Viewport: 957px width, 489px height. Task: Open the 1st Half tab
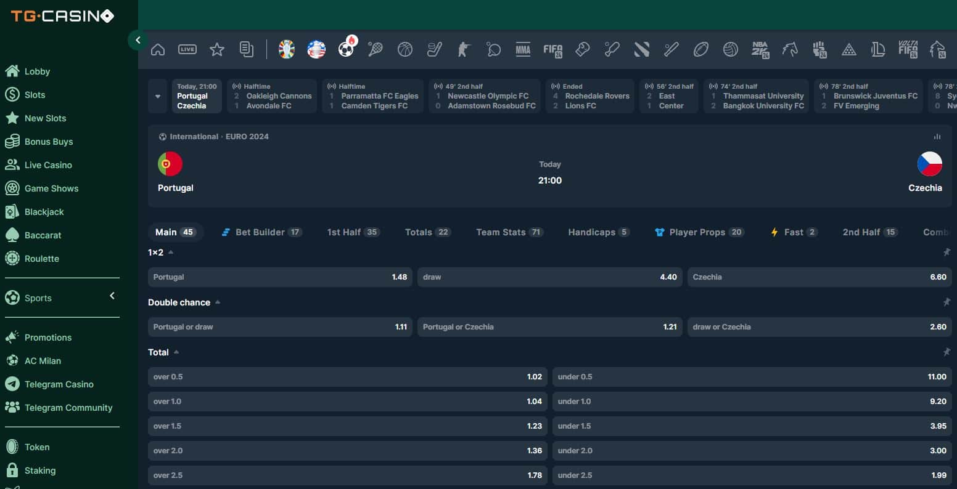353,232
